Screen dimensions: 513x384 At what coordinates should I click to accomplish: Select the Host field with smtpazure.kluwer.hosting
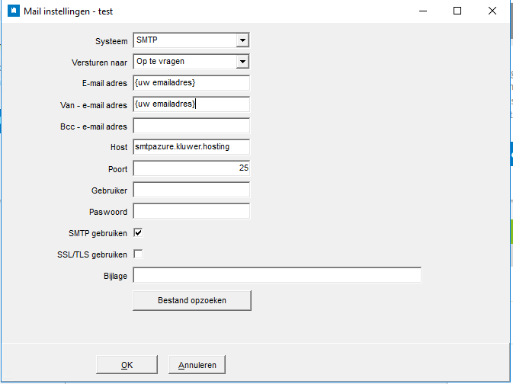click(191, 147)
